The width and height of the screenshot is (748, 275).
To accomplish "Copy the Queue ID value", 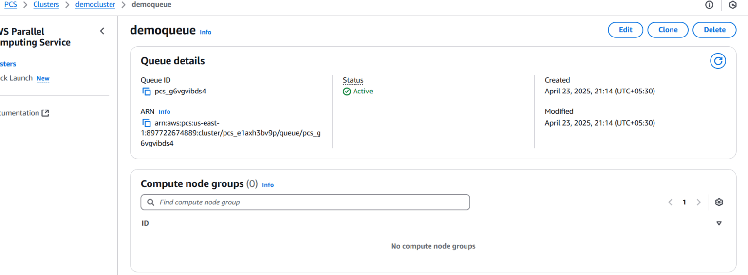I will [146, 92].
